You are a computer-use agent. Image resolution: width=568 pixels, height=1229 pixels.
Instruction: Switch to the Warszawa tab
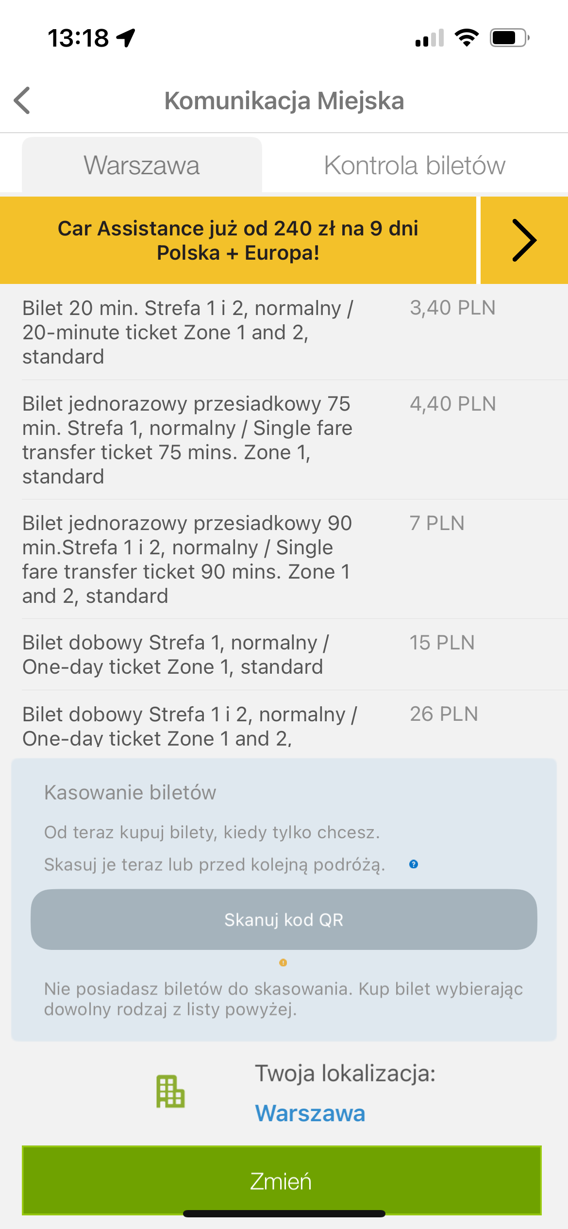(142, 165)
